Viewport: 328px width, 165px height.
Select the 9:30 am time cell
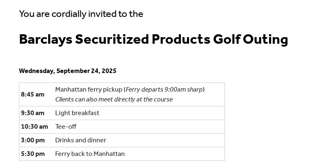pyautogui.click(x=33, y=113)
